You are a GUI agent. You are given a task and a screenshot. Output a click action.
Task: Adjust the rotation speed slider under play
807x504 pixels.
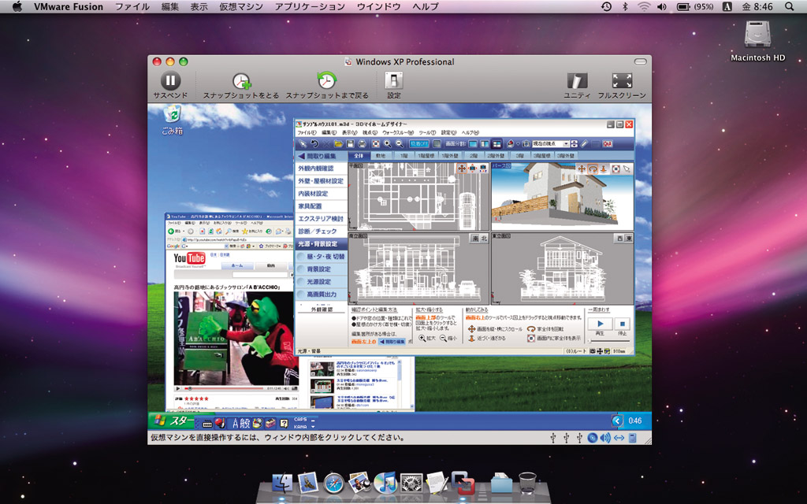[610, 340]
